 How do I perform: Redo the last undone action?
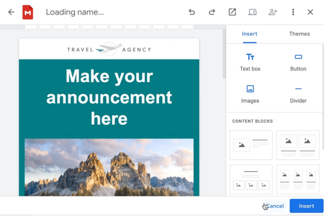pos(212,12)
